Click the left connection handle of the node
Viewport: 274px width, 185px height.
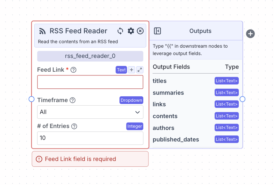tap(31, 99)
